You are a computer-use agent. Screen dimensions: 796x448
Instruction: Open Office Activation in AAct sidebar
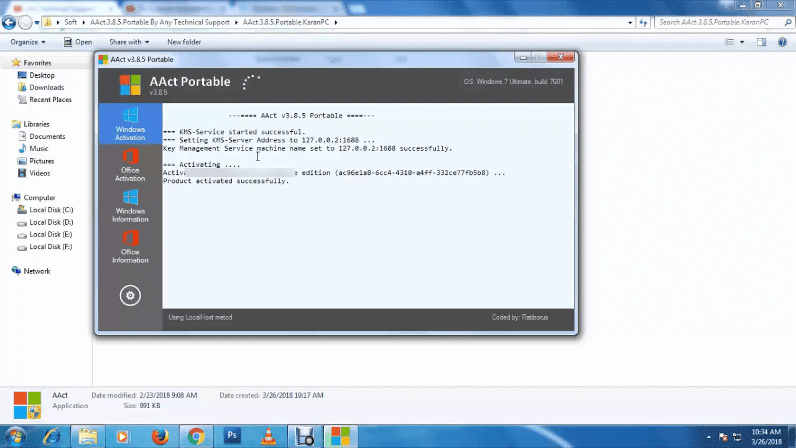click(130, 165)
